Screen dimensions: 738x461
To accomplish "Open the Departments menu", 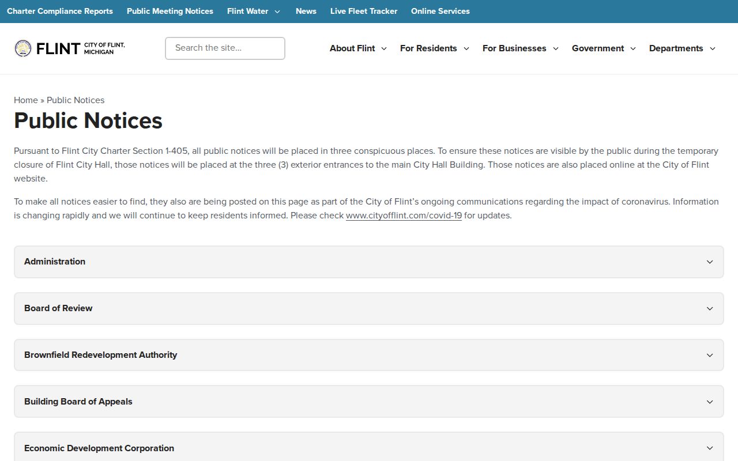I will [x=676, y=48].
